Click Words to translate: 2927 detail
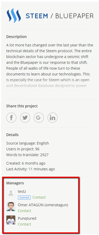The width and height of the screenshot is (99, 235). pyautogui.click(x=27, y=155)
